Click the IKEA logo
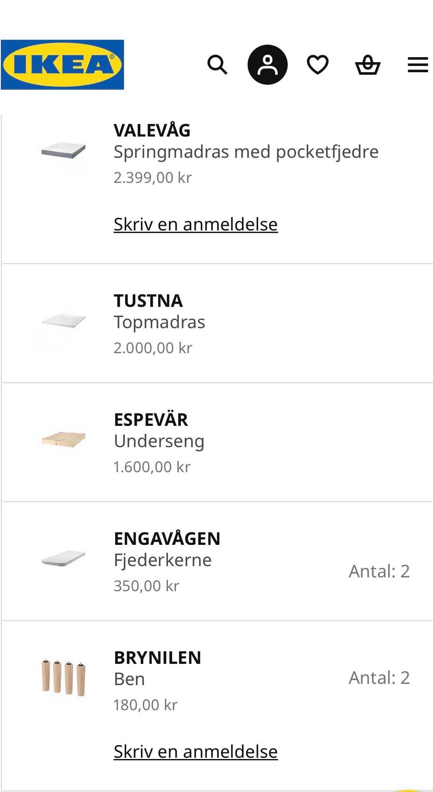 pyautogui.click(x=62, y=64)
